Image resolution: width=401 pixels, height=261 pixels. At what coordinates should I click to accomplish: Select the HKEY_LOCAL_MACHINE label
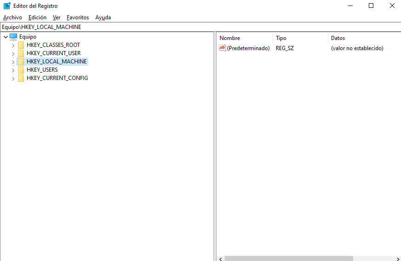click(x=57, y=62)
